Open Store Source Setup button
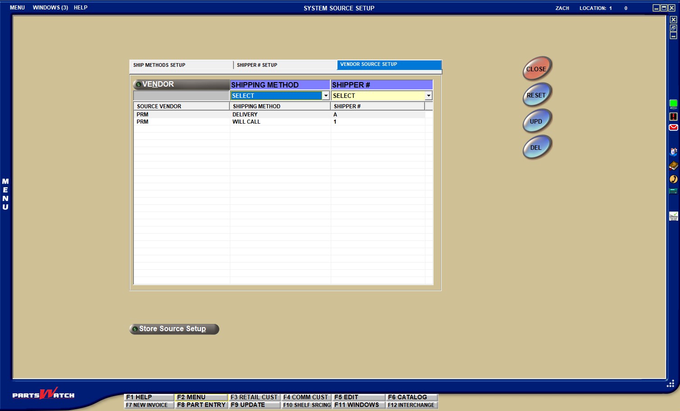 pyautogui.click(x=174, y=329)
